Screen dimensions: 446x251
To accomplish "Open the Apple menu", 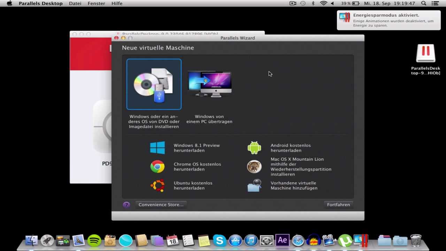I will click(9, 3).
